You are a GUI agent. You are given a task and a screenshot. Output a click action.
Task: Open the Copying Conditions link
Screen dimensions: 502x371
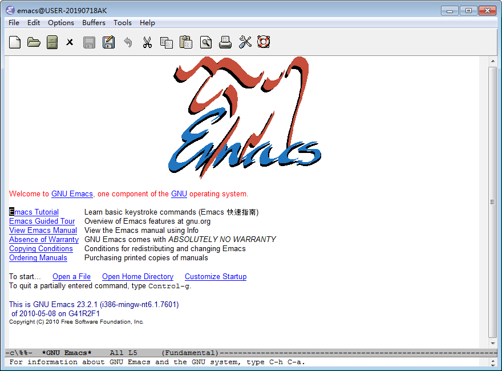point(41,249)
